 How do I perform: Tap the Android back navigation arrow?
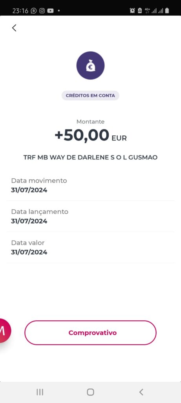click(x=141, y=392)
